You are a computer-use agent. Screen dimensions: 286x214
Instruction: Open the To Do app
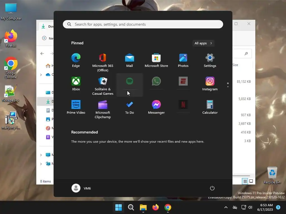point(130,107)
